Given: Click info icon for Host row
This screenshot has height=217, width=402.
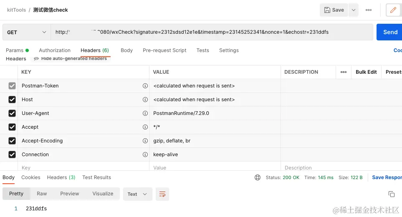Looking at the screenshot, I should [145, 100].
